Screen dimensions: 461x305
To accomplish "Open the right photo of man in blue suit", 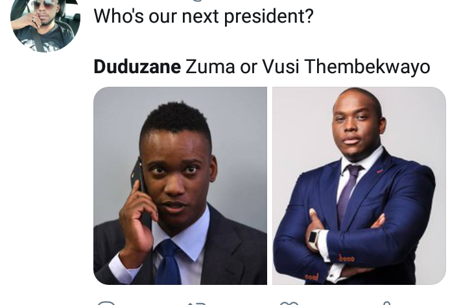I will pos(359,185).
